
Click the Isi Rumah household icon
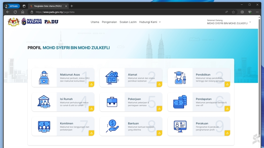tap(44, 102)
